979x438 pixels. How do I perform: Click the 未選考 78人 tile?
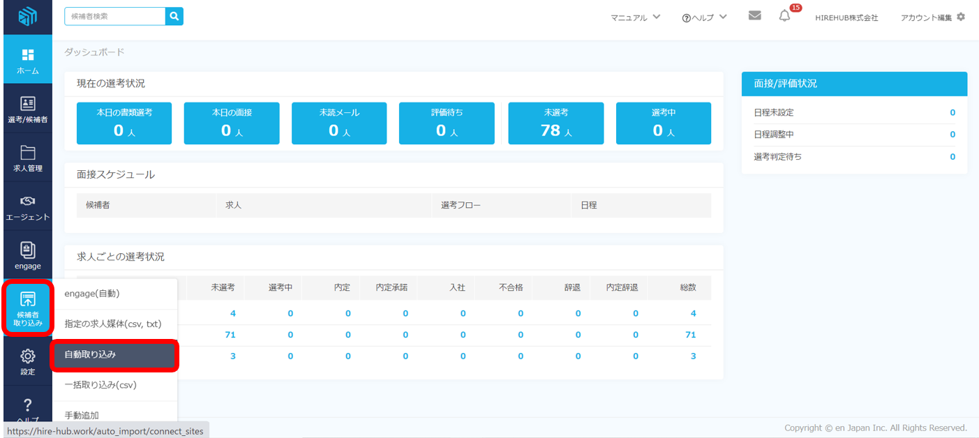click(x=555, y=123)
